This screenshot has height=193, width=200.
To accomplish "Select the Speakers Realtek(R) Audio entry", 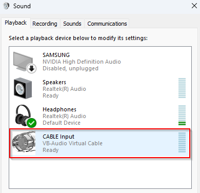I will pyautogui.click(x=101, y=89).
